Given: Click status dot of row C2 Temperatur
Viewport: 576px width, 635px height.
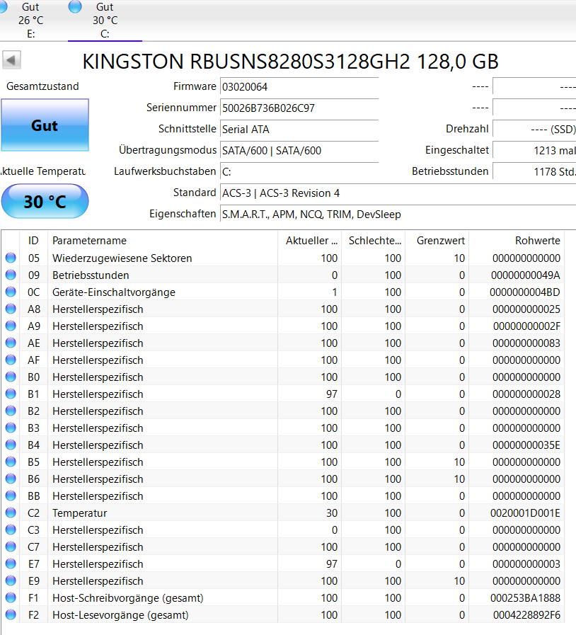Looking at the screenshot, I should point(11,513).
